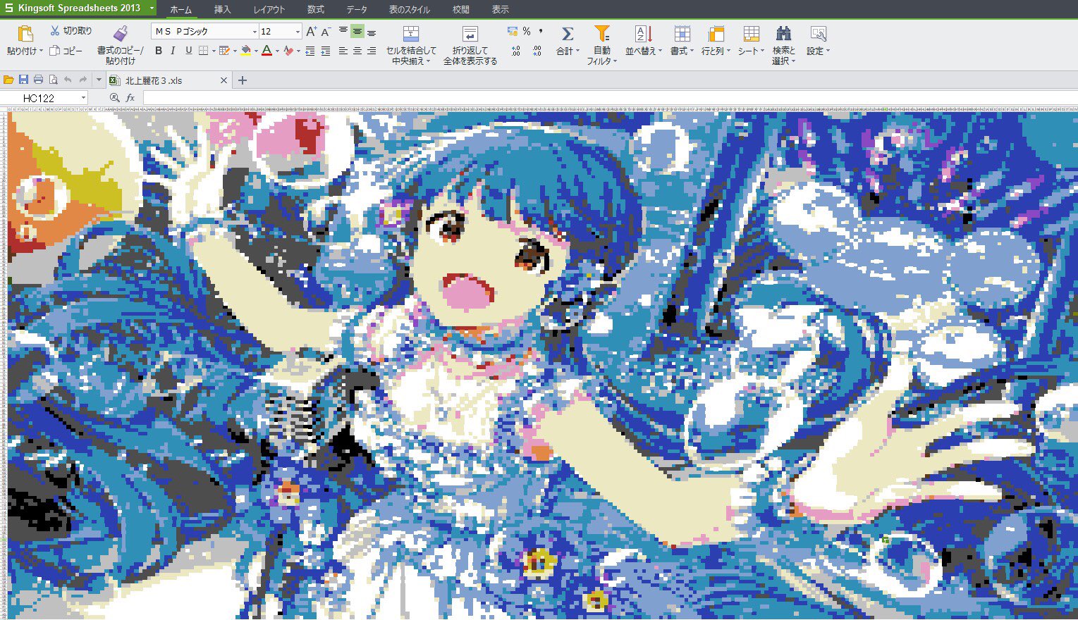Print document with printer icon
The width and height of the screenshot is (1078, 620).
click(x=38, y=80)
